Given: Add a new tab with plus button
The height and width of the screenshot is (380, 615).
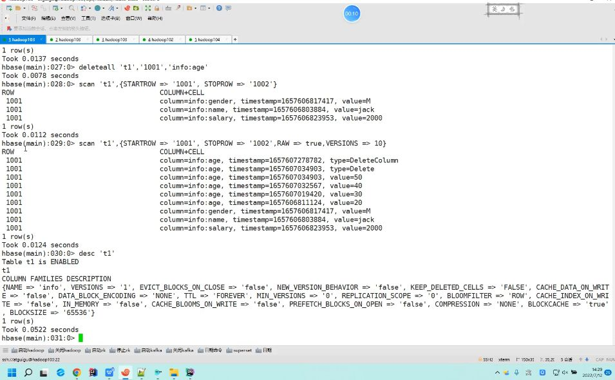Looking at the screenshot, I should tap(235, 39).
